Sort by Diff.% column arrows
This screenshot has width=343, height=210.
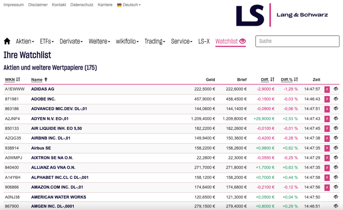coord(295,79)
